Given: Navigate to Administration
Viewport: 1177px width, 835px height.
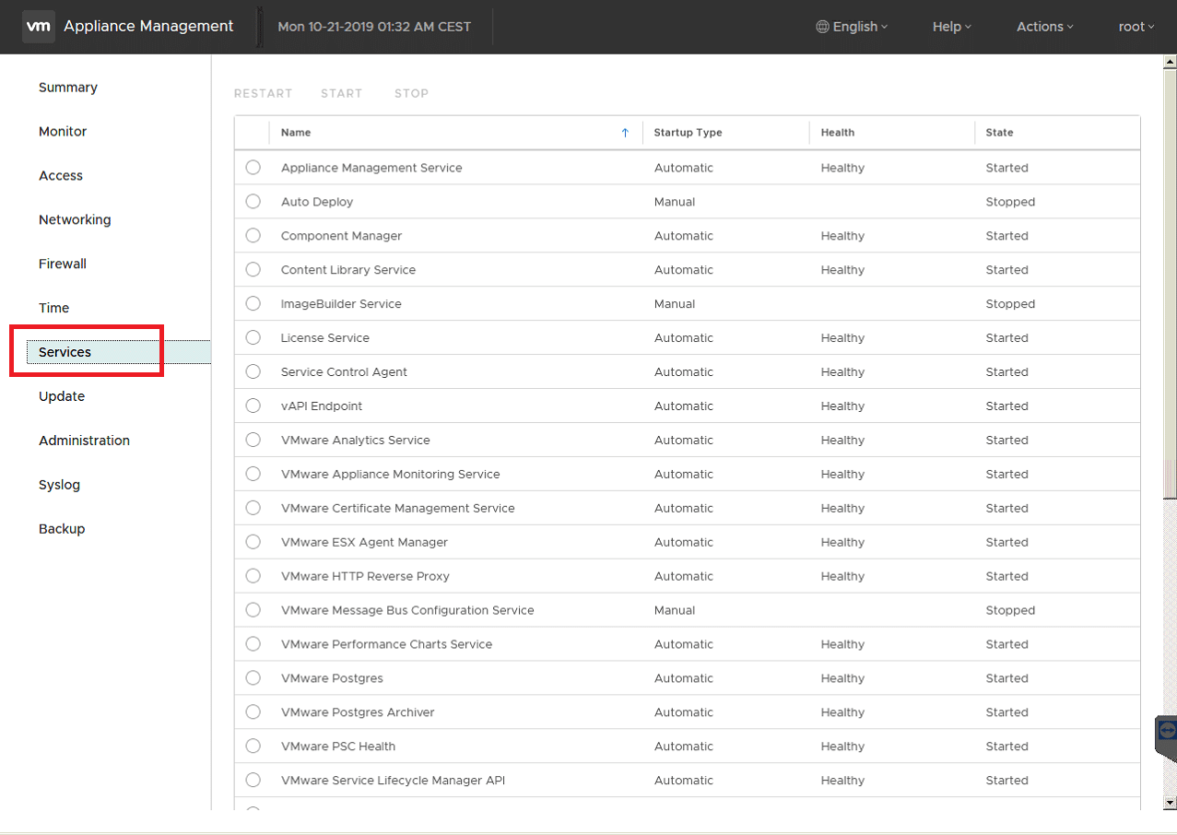Looking at the screenshot, I should pos(85,441).
